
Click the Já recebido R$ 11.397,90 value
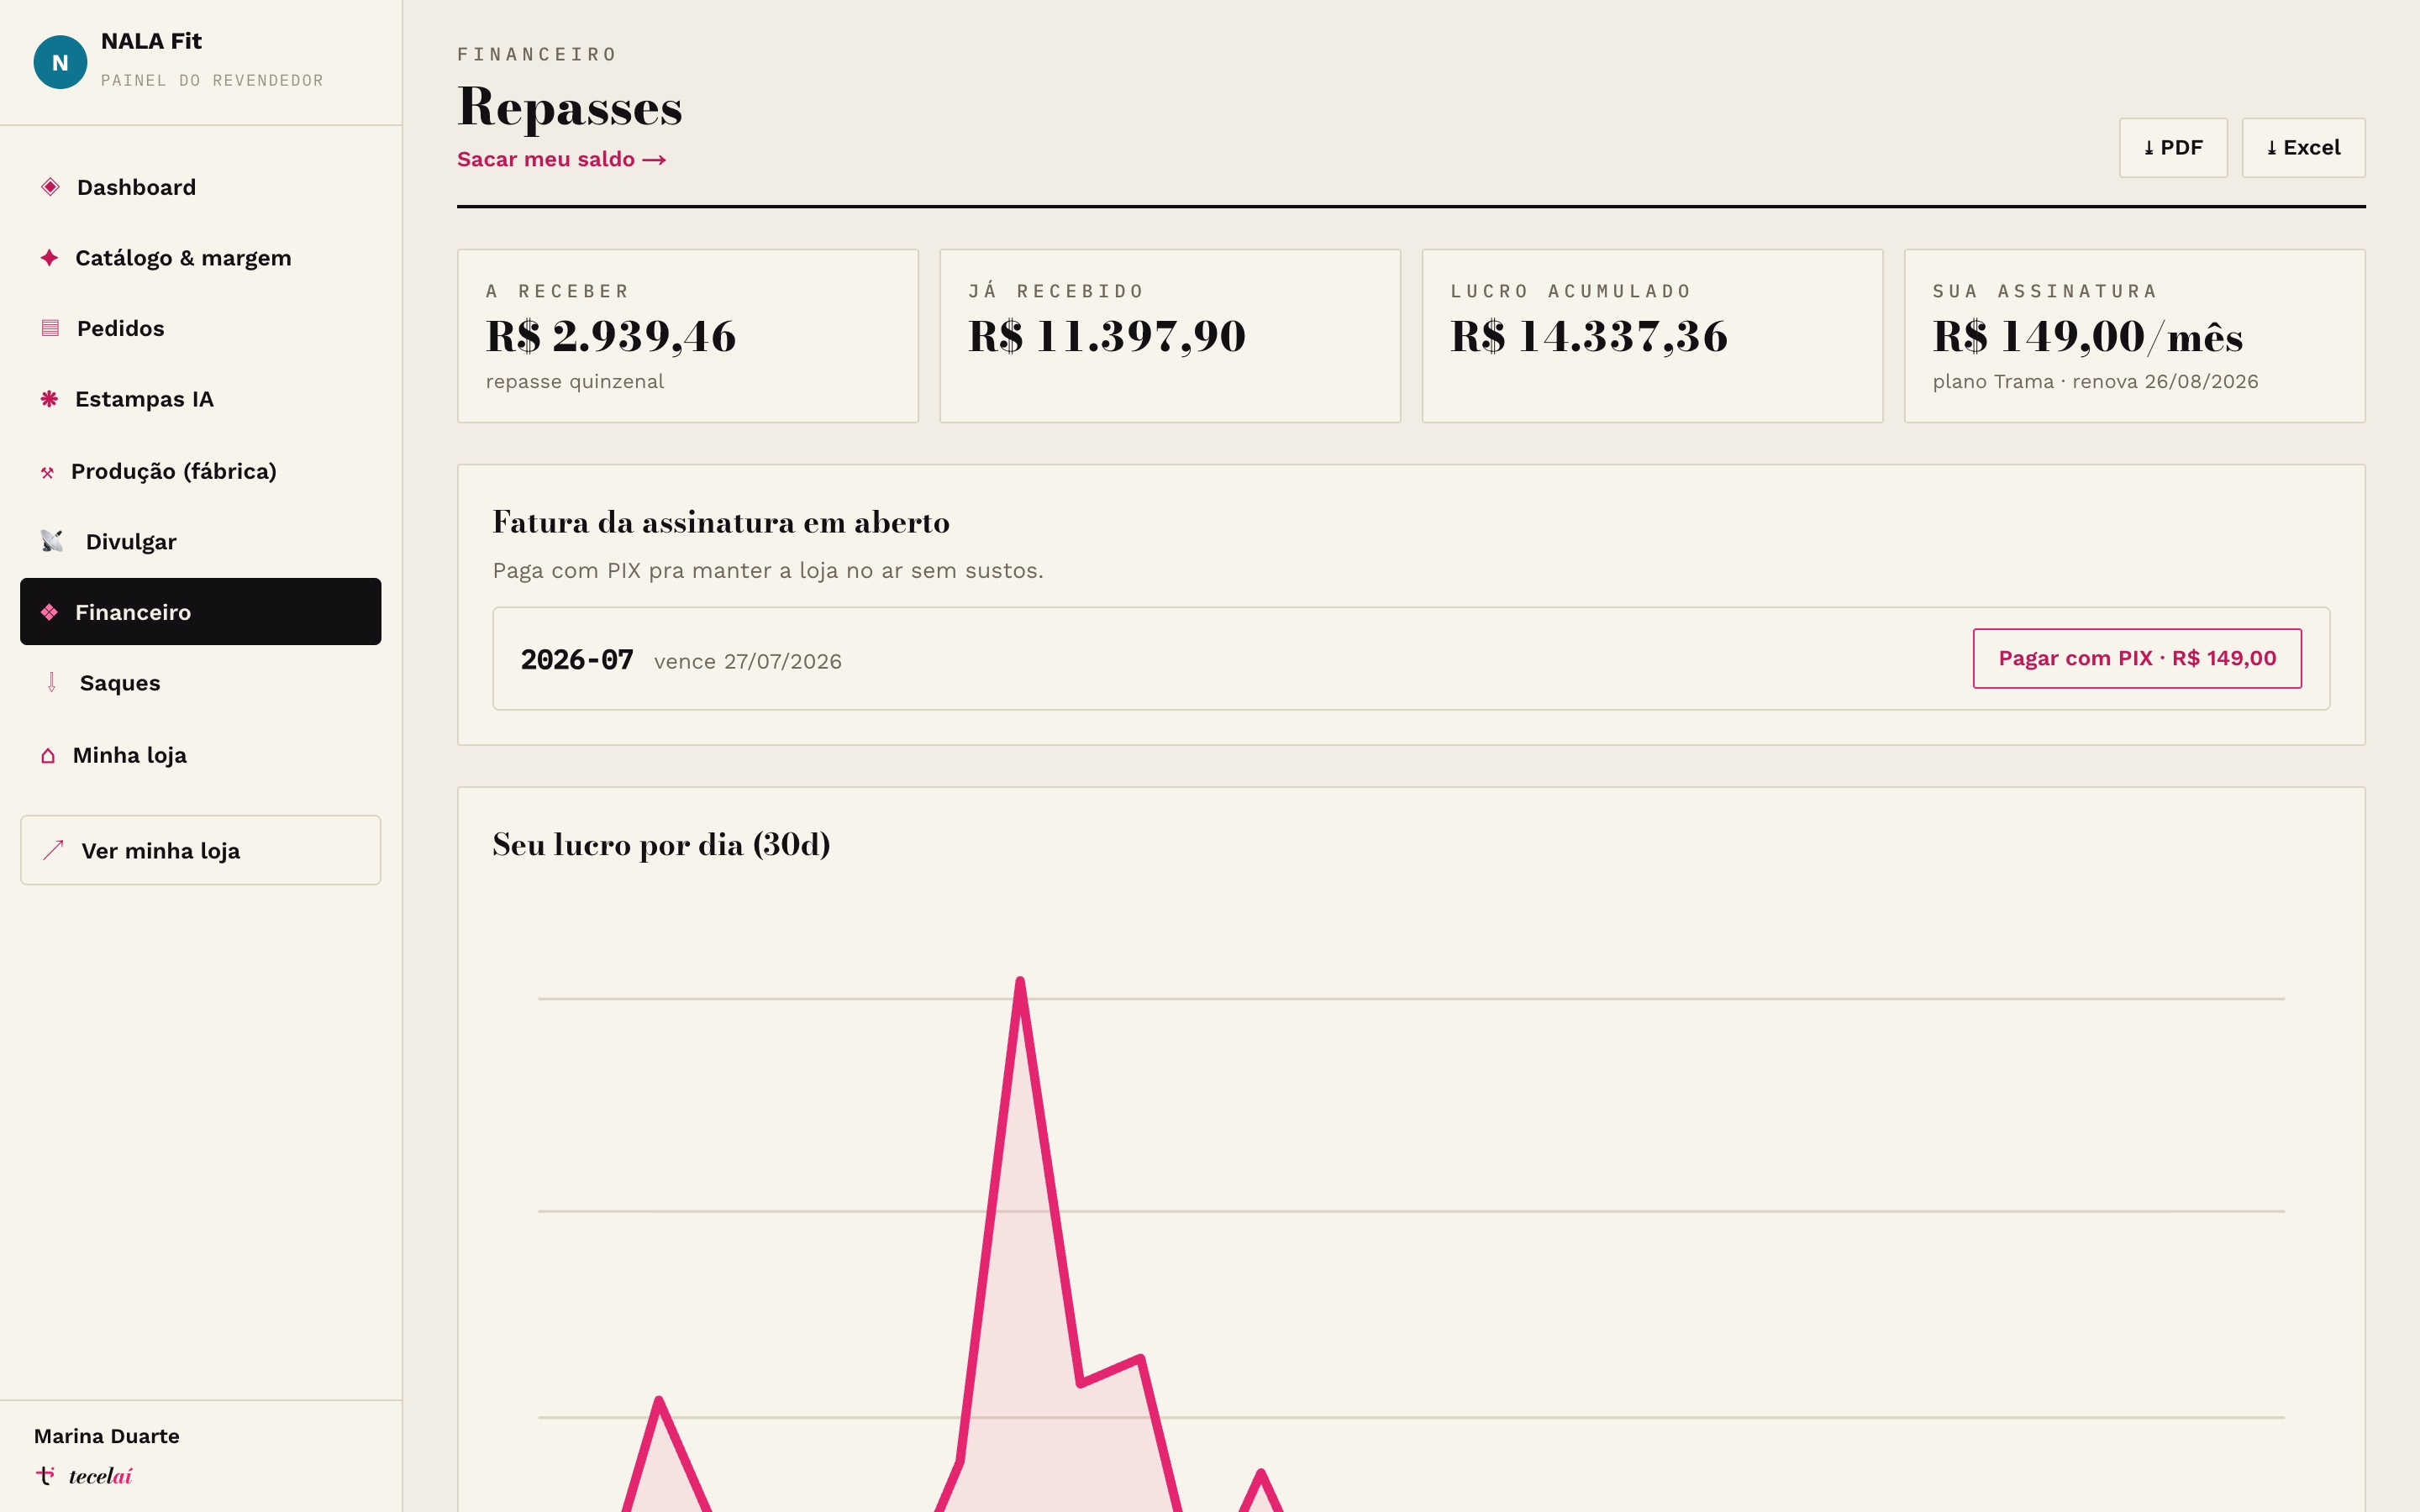pyautogui.click(x=1107, y=336)
